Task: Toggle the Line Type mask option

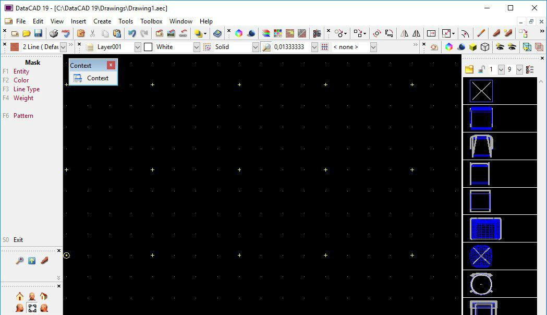Action: [27, 89]
